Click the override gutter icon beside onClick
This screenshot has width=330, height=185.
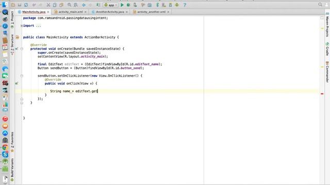tap(16, 83)
